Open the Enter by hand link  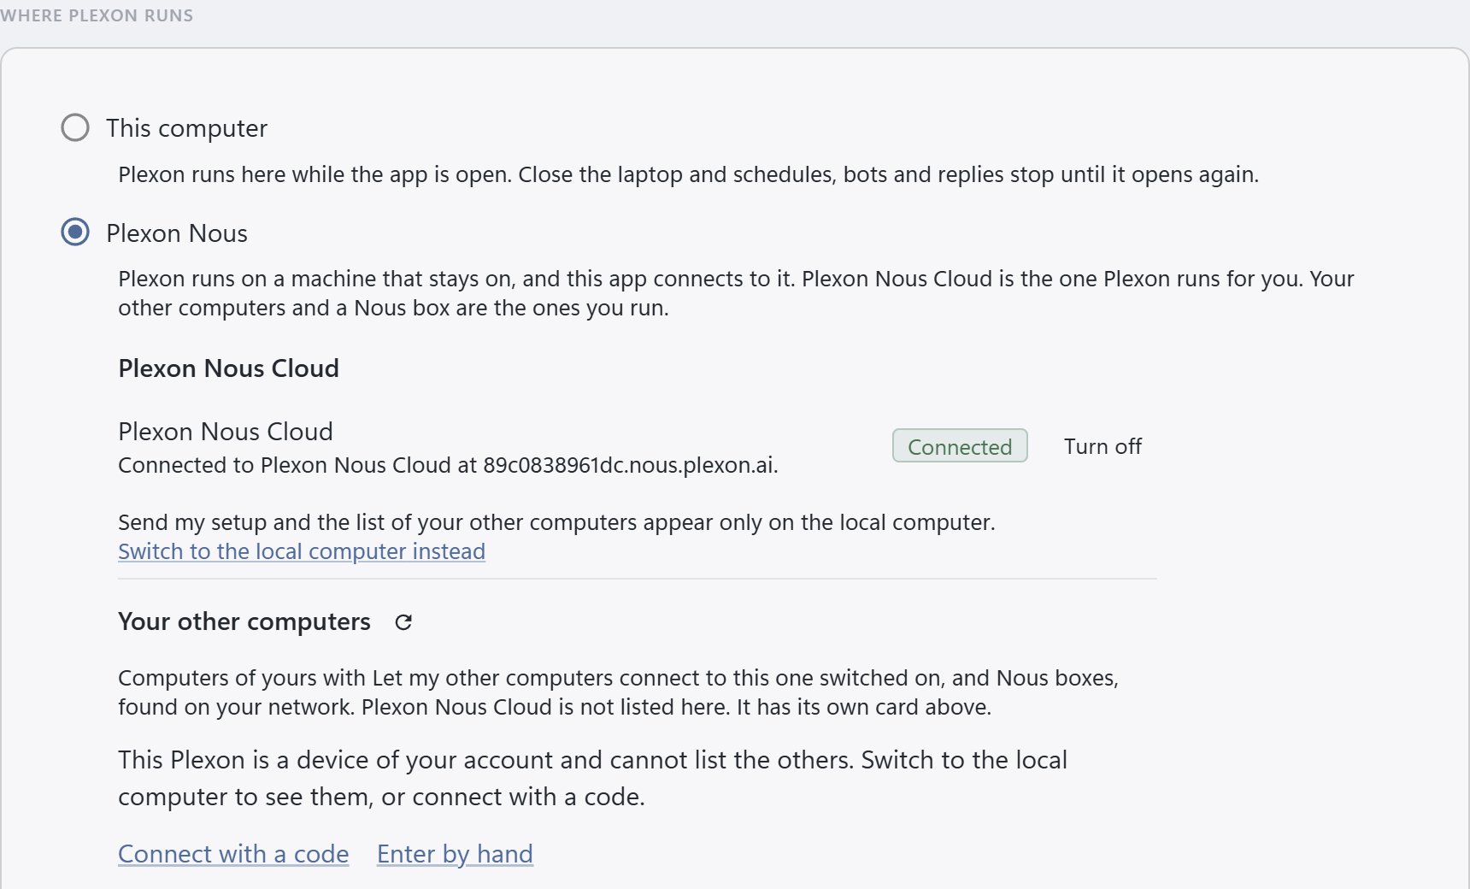coord(455,854)
